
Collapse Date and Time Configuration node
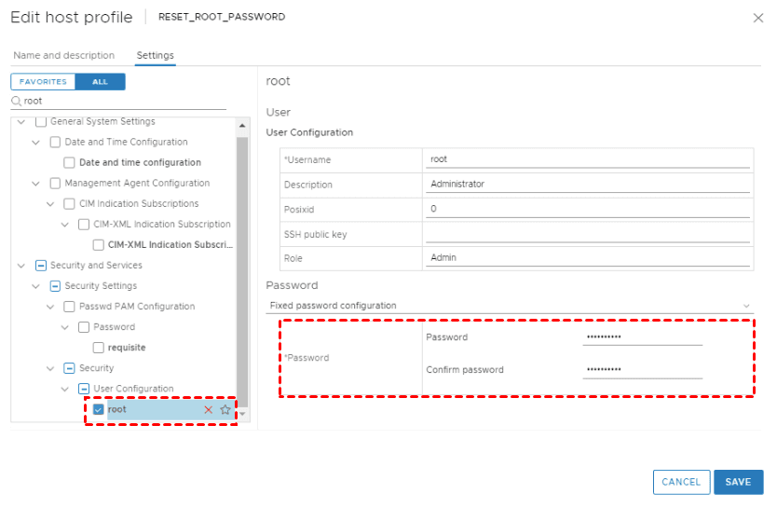click(35, 143)
